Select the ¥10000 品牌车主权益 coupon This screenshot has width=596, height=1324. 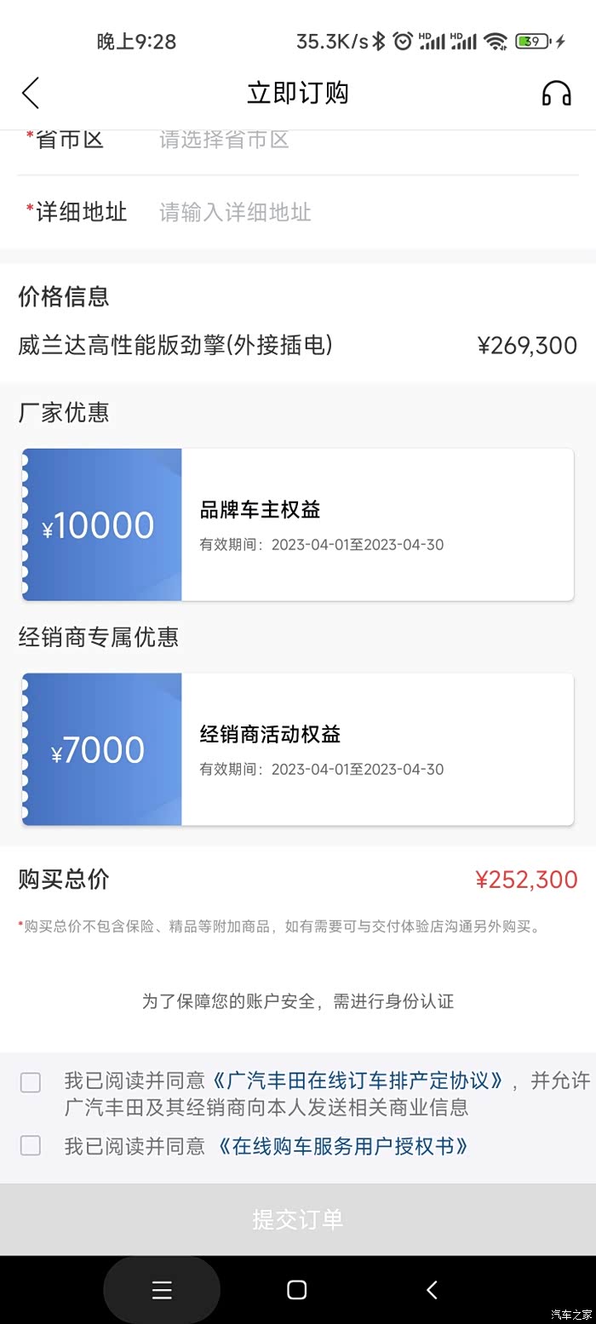click(298, 524)
